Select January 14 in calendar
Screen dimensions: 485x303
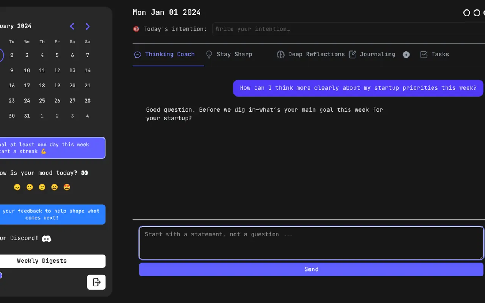[x=88, y=70]
